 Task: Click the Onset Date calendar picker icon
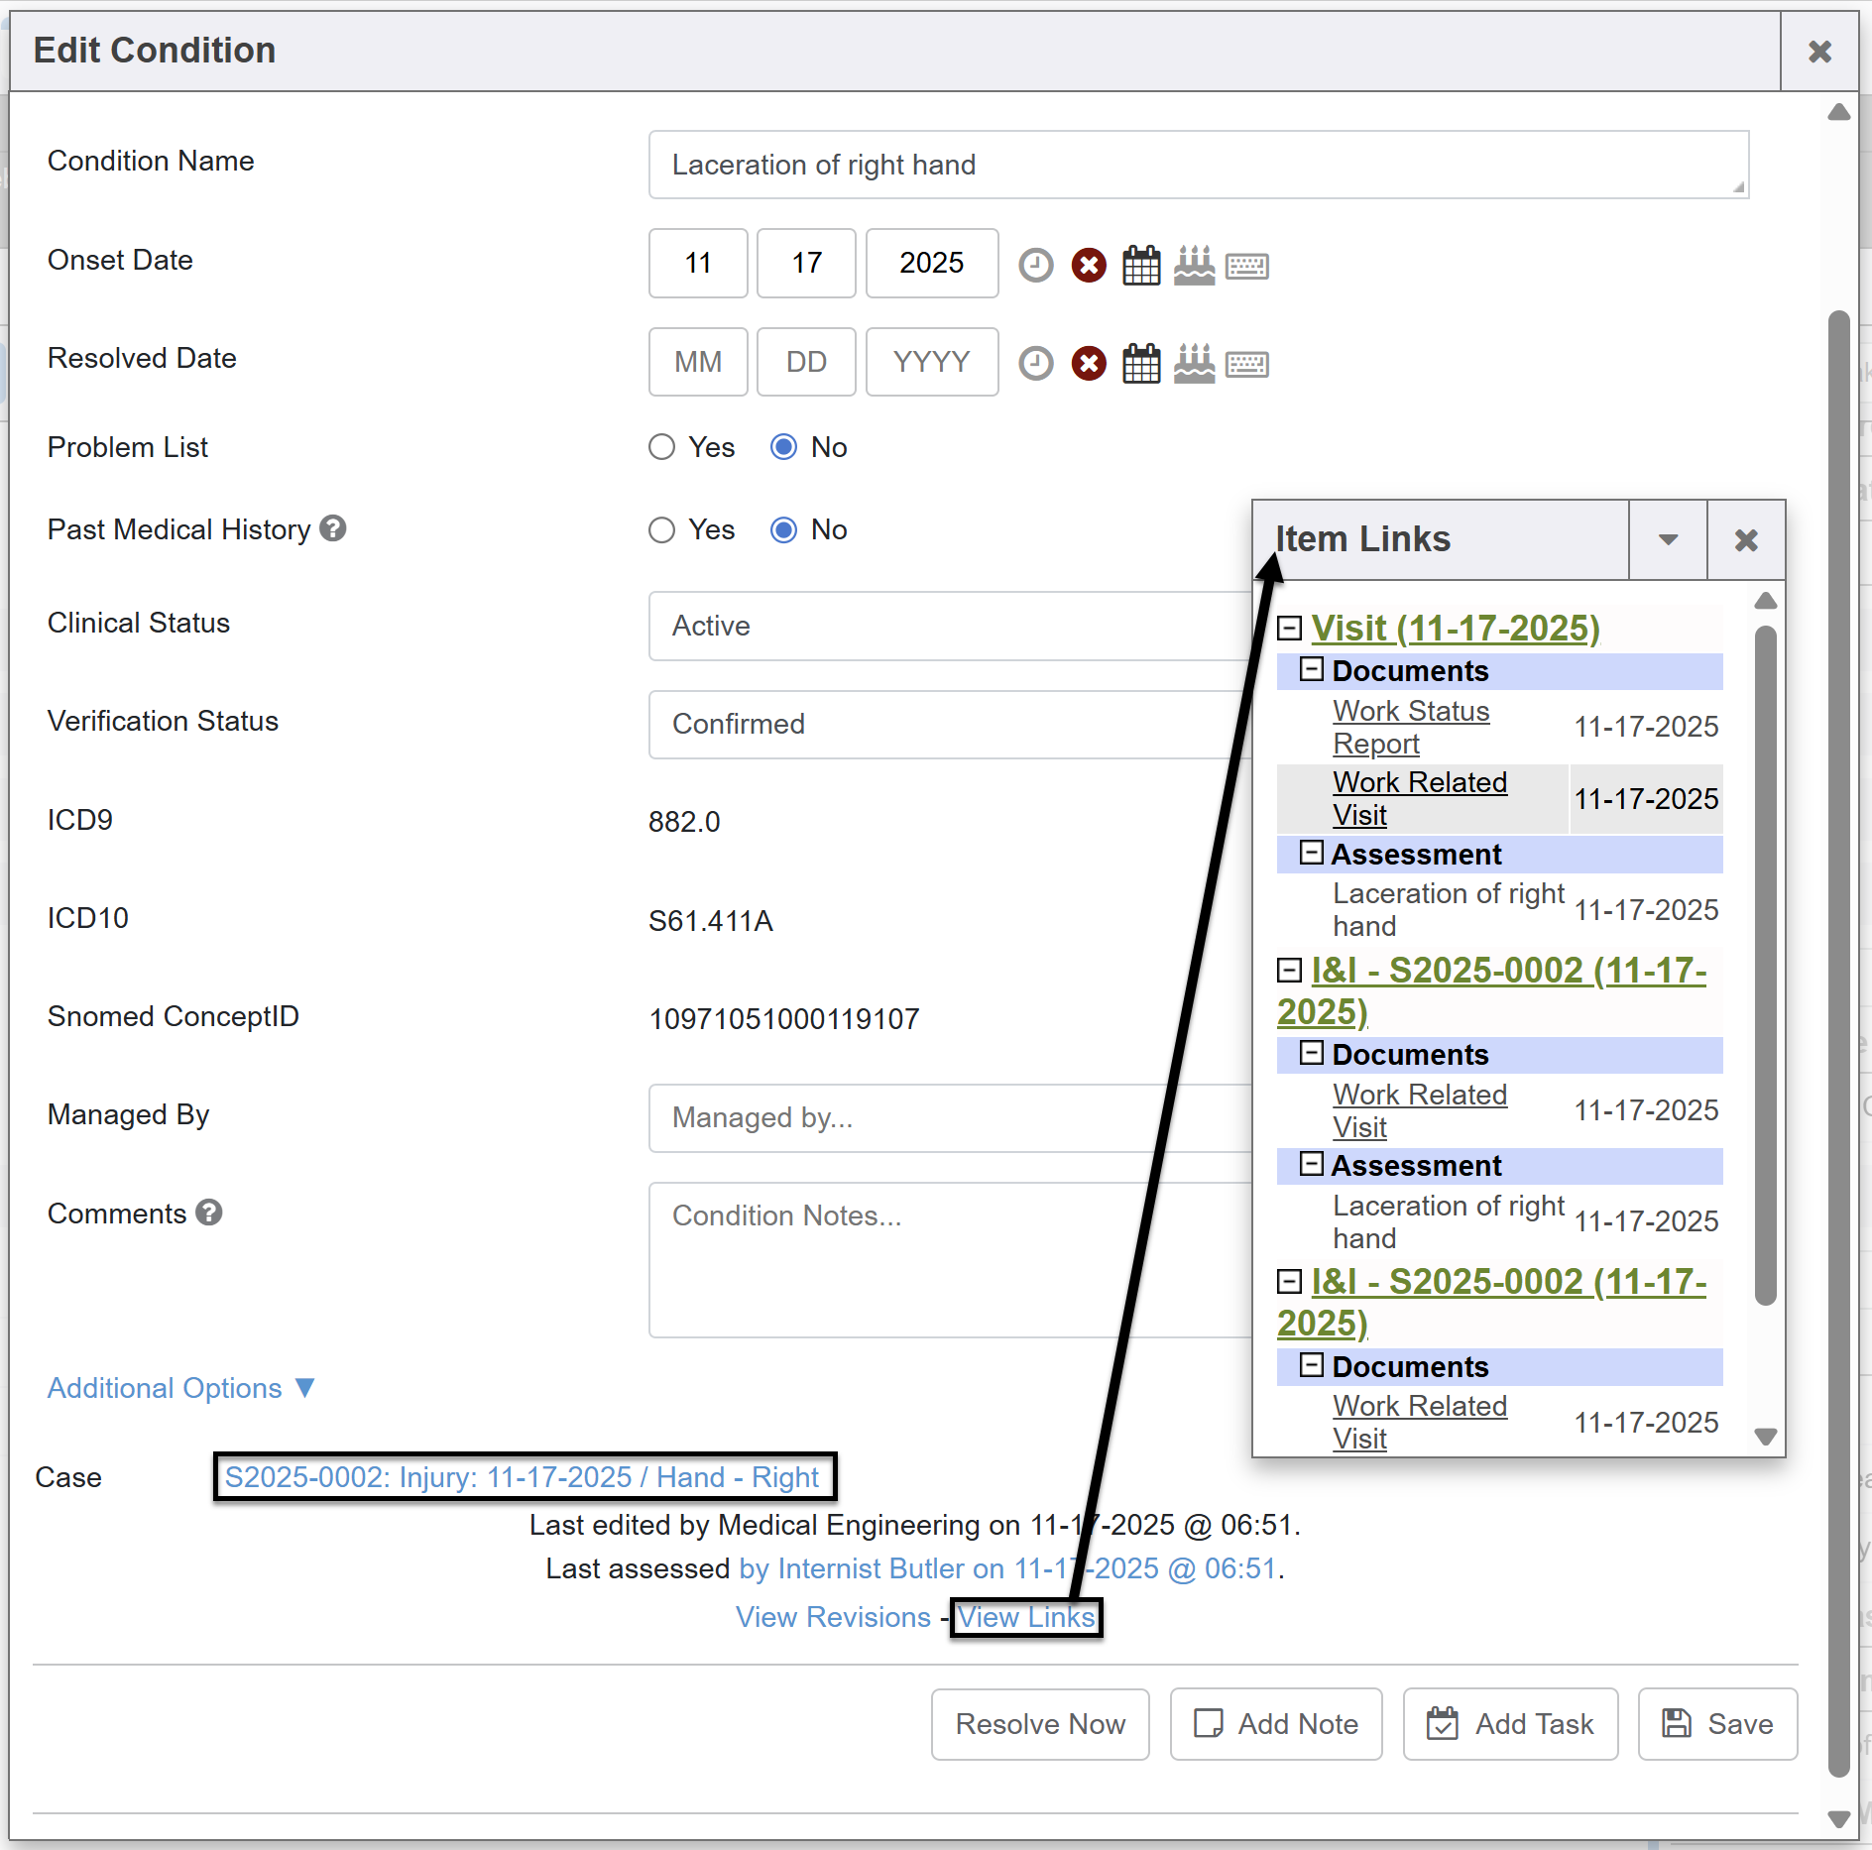(1140, 265)
